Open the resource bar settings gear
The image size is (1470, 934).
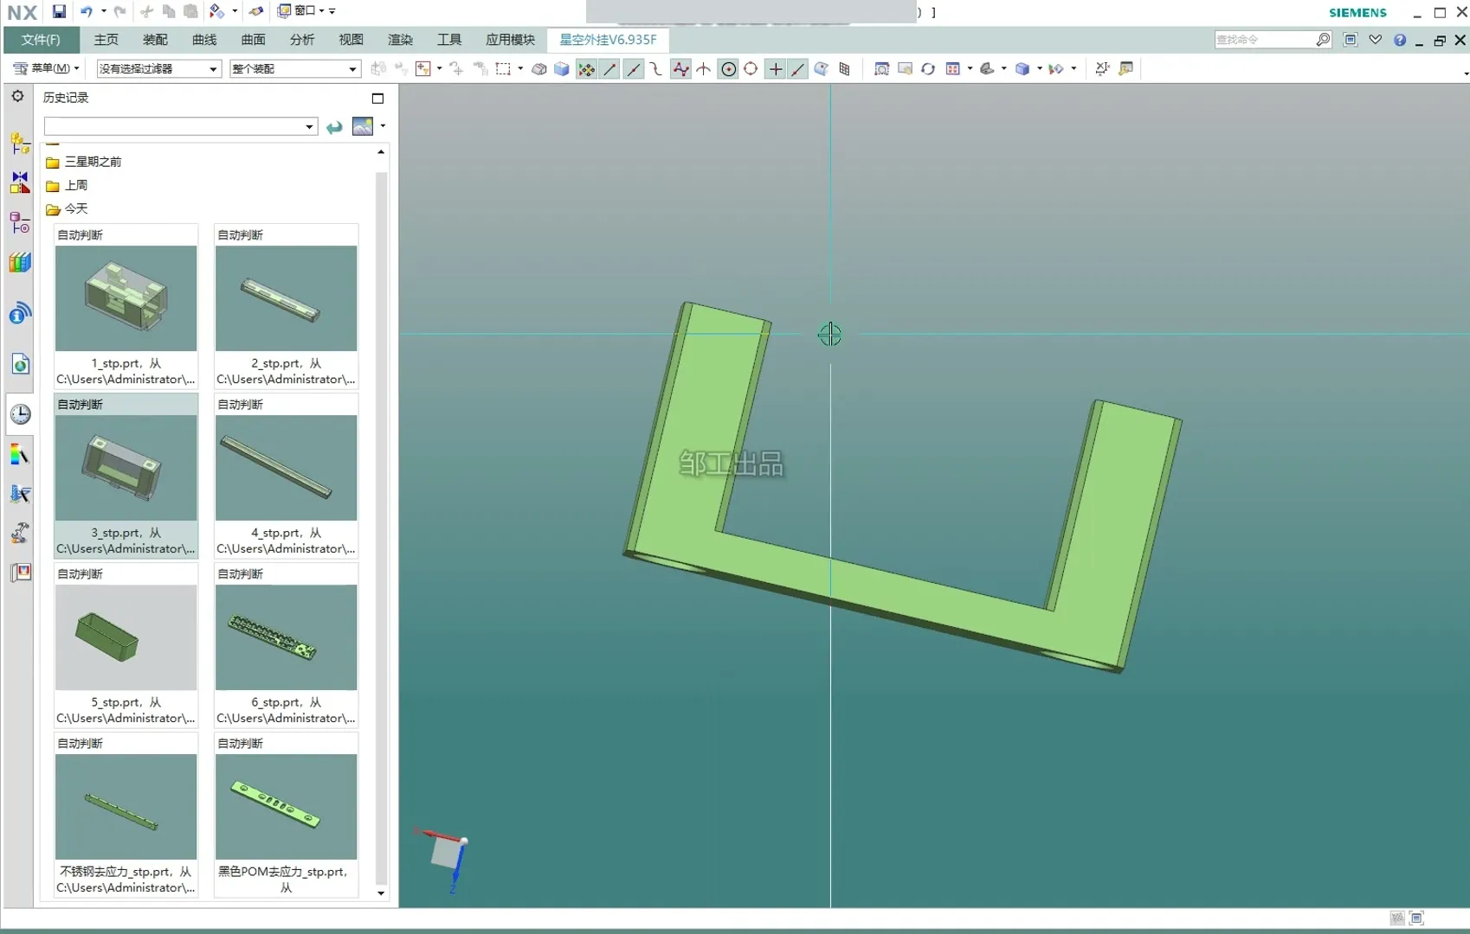(17, 97)
